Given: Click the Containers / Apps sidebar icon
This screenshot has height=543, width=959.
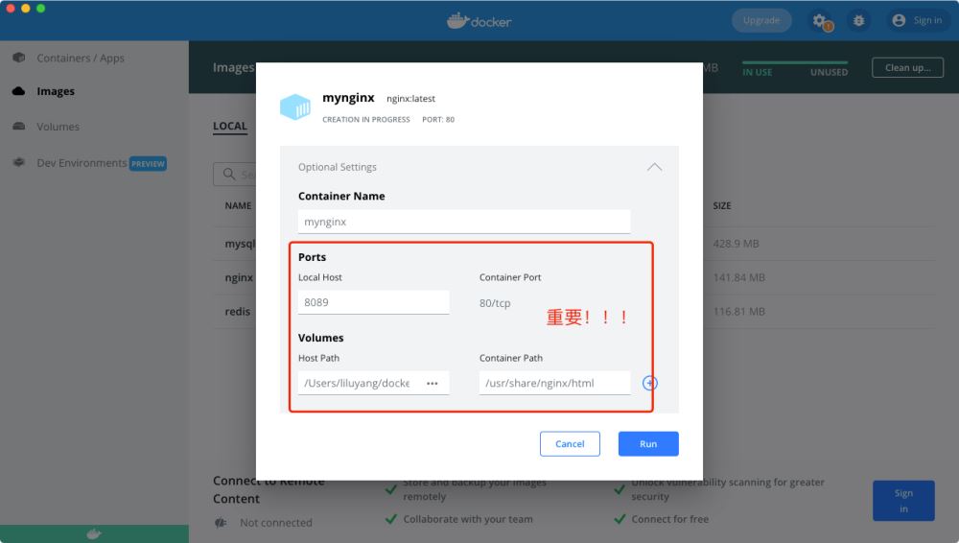Looking at the screenshot, I should pos(19,58).
